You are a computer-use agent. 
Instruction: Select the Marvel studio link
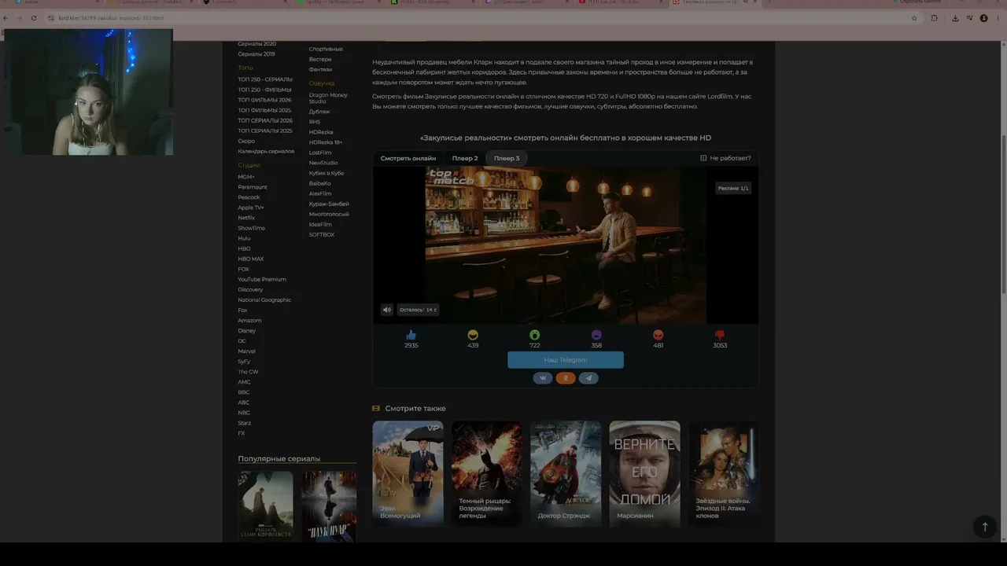tap(247, 351)
